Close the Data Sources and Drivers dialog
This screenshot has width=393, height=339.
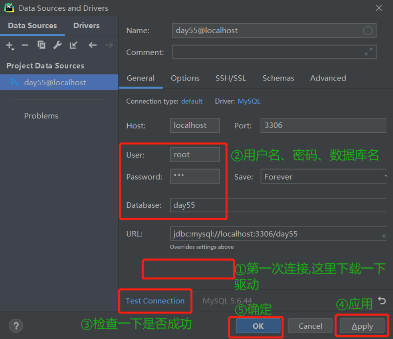pos(379,8)
